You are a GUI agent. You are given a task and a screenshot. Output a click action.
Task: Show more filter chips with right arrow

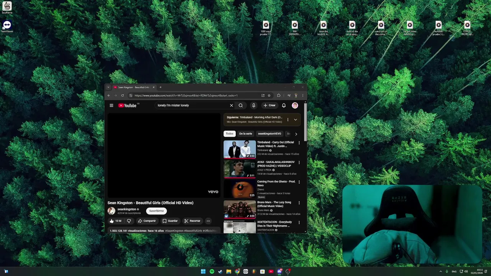click(x=296, y=134)
